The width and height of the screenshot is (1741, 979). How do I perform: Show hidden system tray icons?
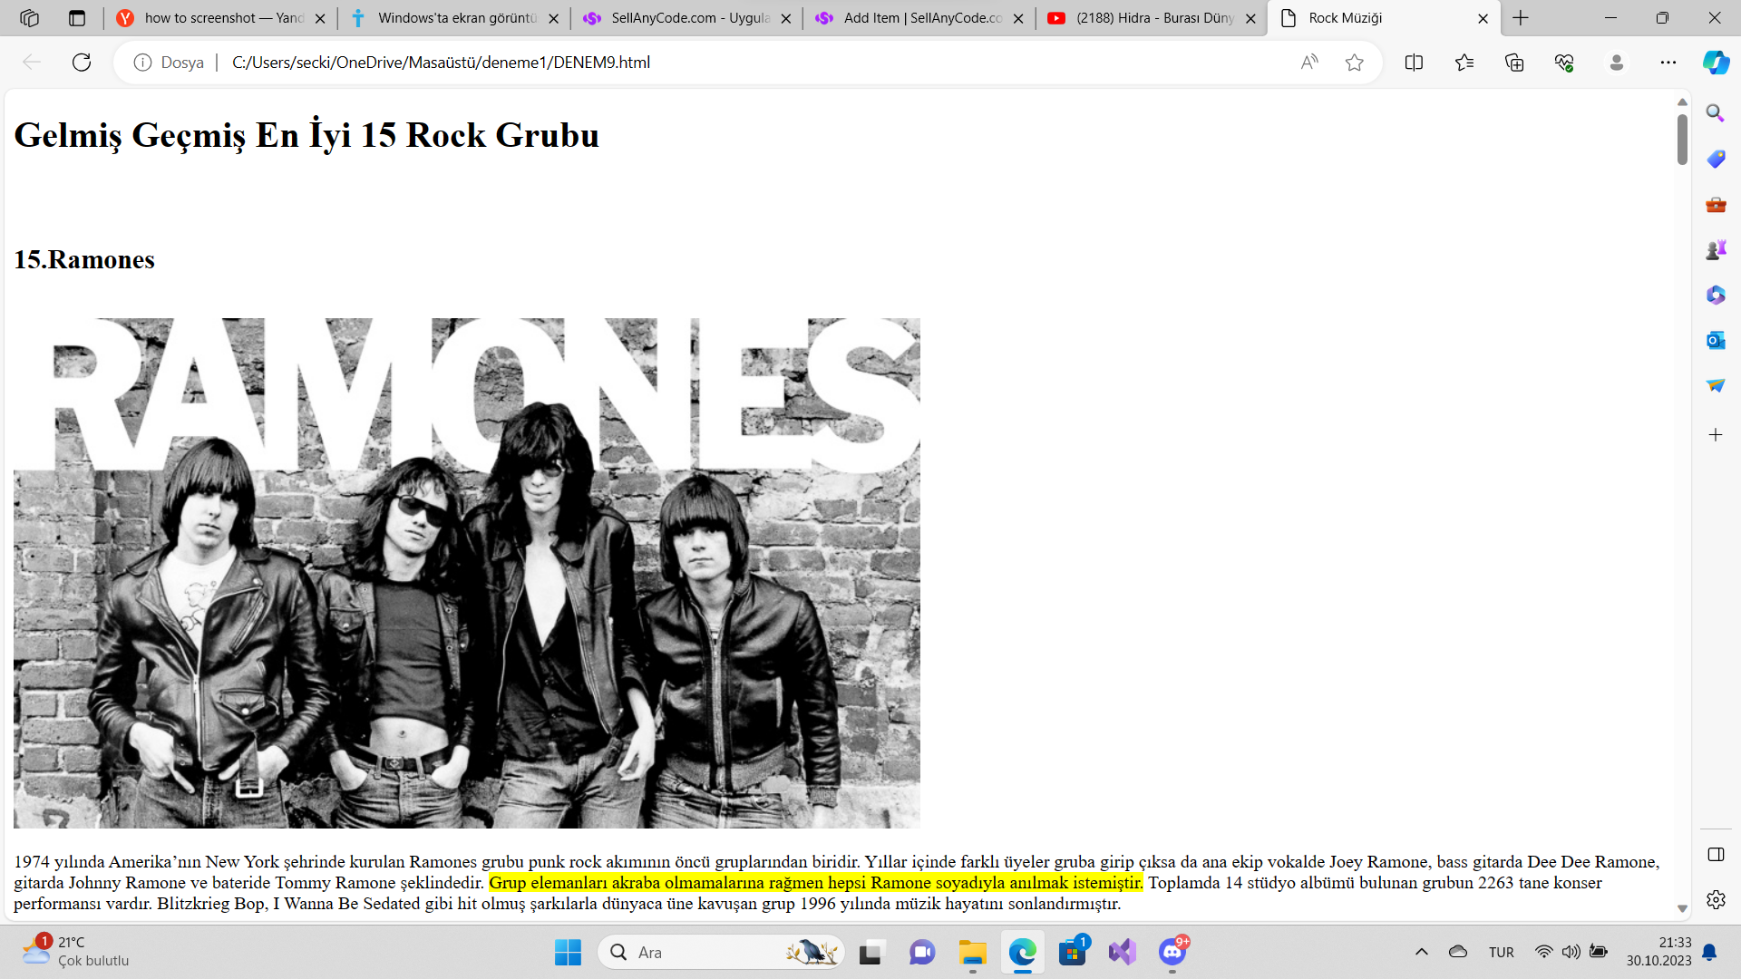coord(1421,952)
